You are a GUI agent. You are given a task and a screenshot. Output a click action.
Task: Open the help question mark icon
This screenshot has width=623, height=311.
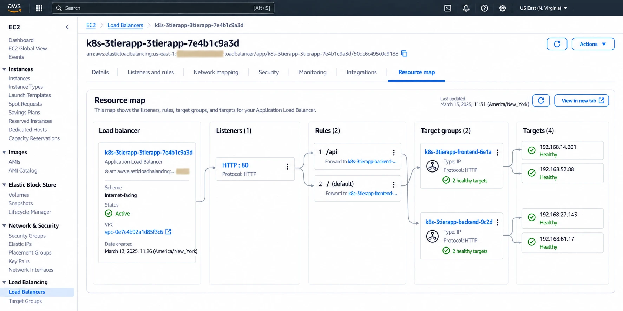coord(484,8)
